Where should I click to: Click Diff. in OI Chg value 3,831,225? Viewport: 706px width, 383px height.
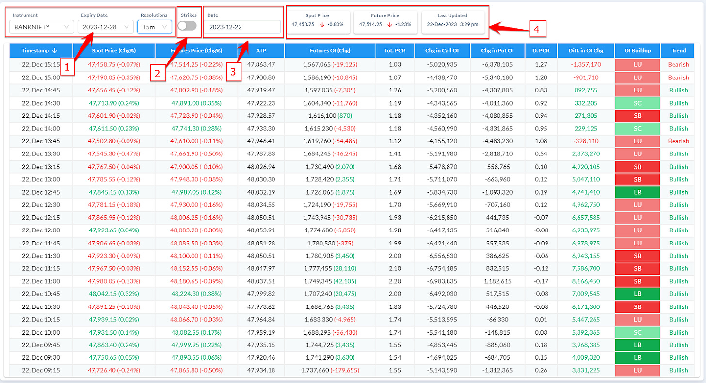pyautogui.click(x=585, y=370)
